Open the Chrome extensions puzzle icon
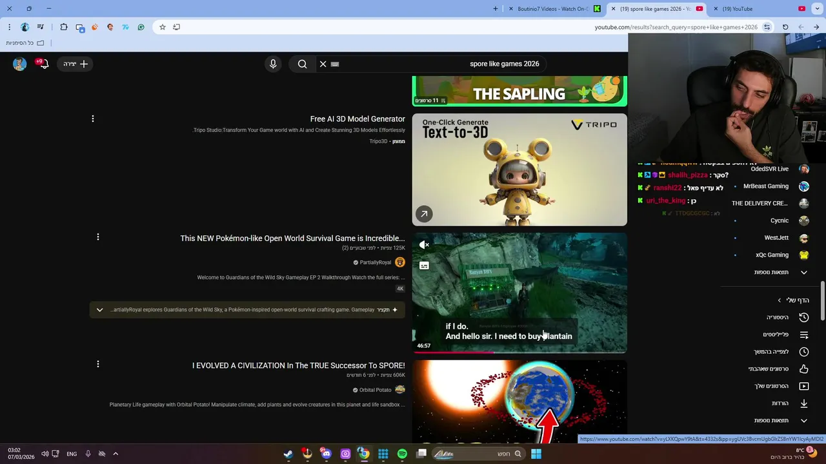This screenshot has height=464, width=826. pos(64,27)
